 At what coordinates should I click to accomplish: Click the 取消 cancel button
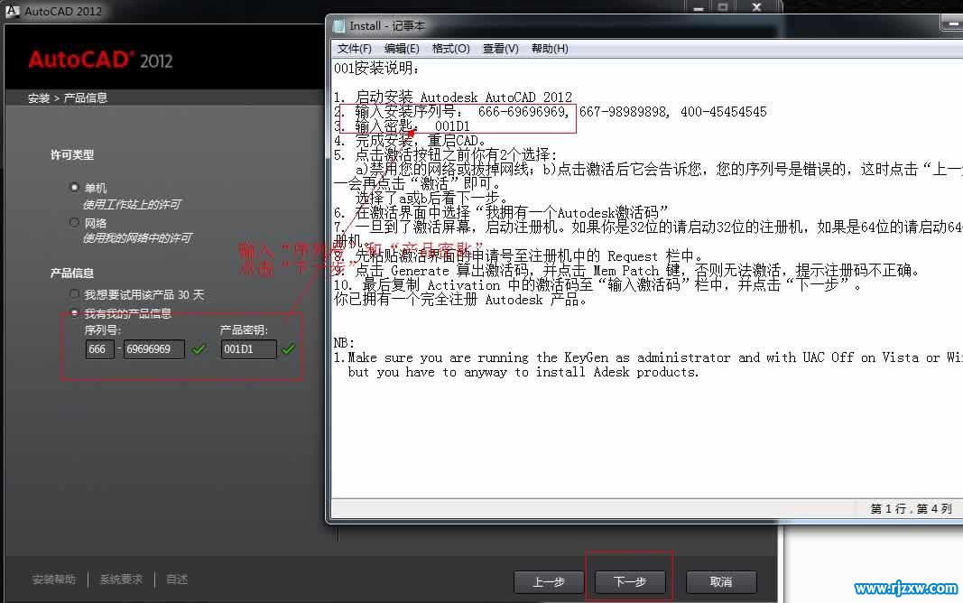(x=721, y=581)
